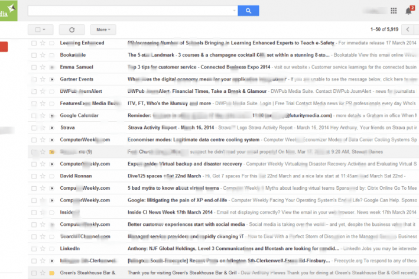Star the Strava Activity Report email
The image size is (419, 279).
click(x=43, y=128)
